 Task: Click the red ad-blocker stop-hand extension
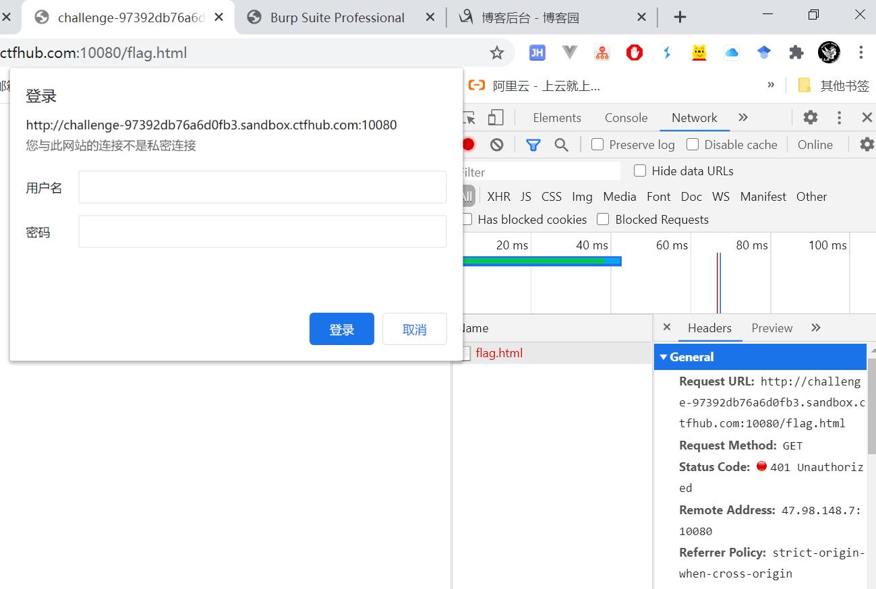coord(635,53)
